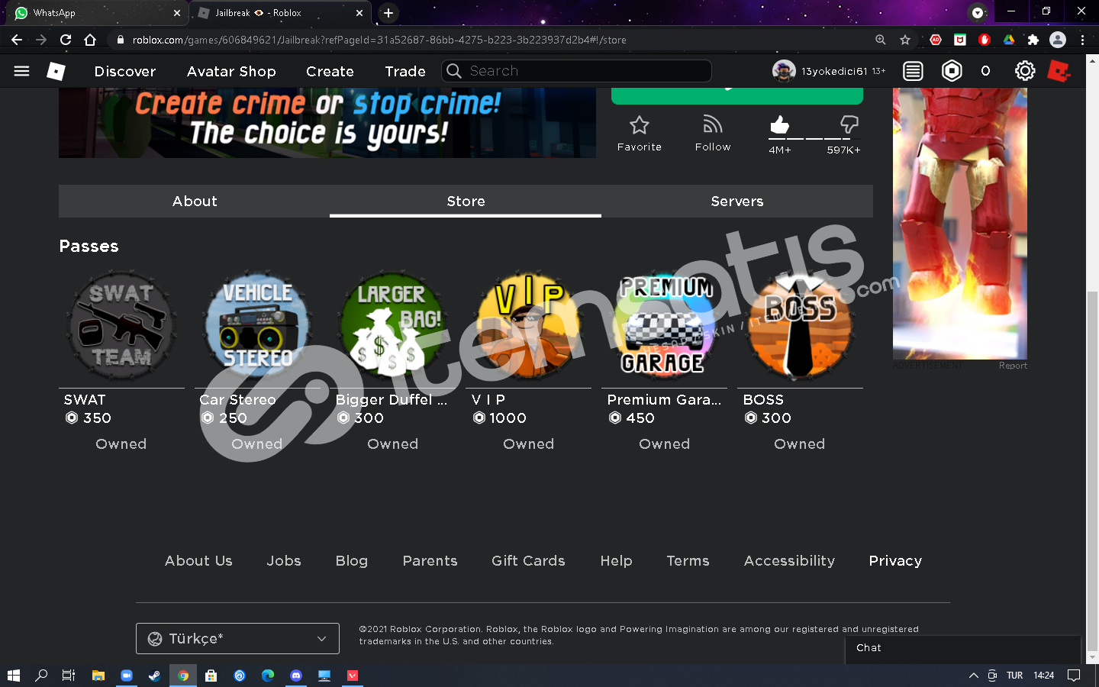Like the game with thumbs up

(779, 124)
